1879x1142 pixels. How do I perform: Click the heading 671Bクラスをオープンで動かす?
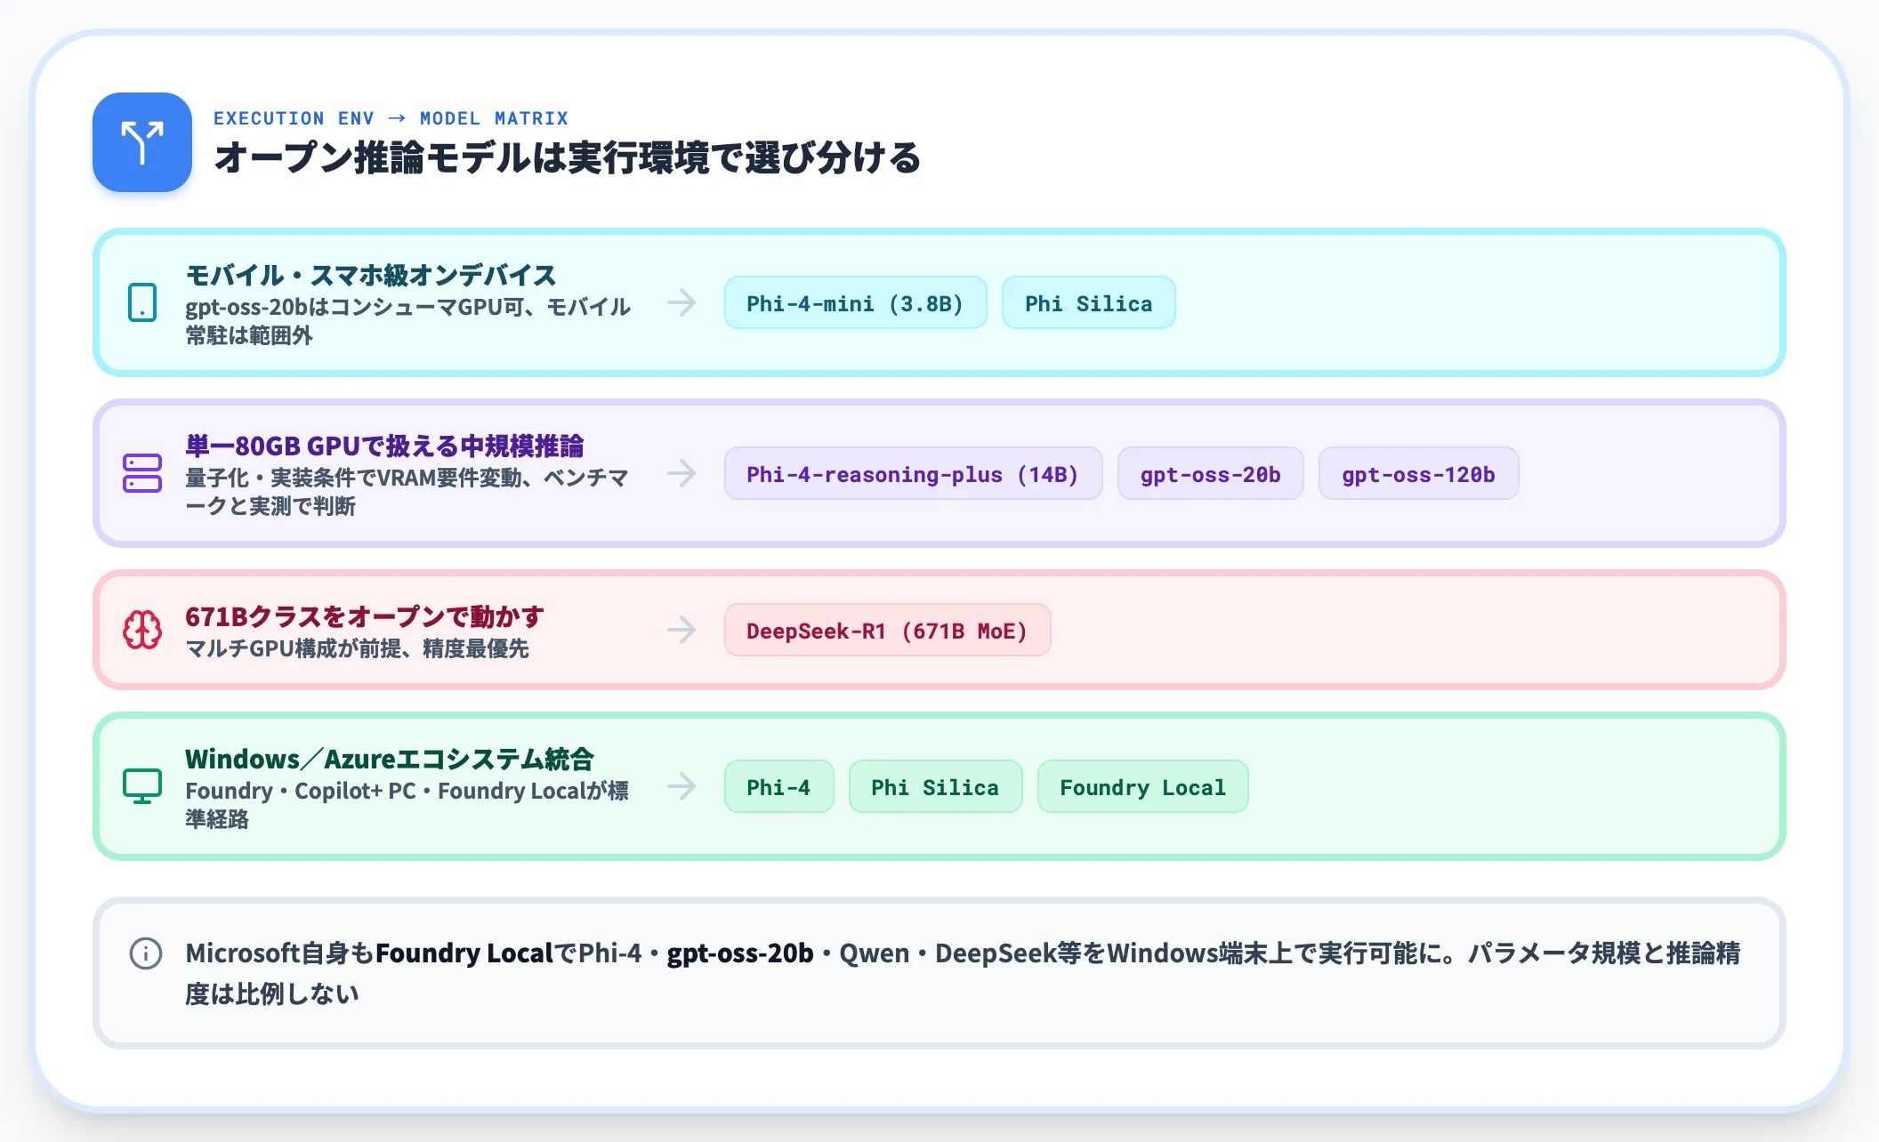(x=365, y=616)
